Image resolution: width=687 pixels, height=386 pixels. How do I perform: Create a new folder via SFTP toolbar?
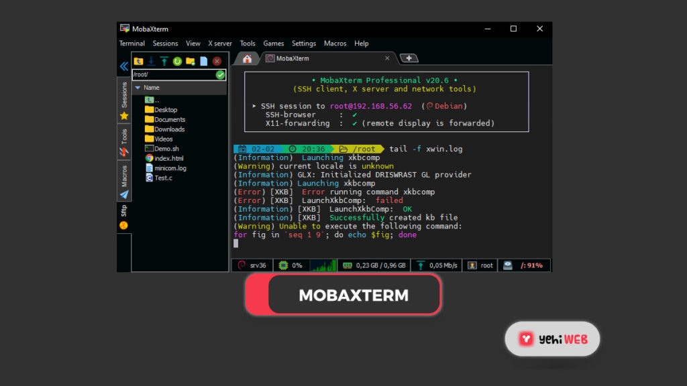coord(191,61)
